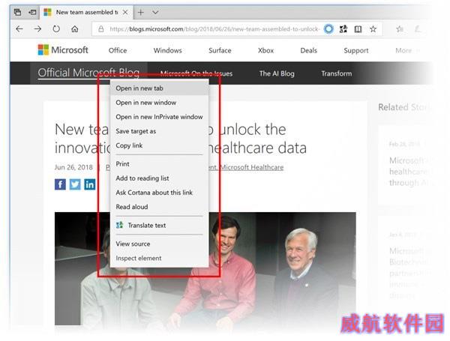
Task: Open Reading view book icon
Action: pos(358,29)
